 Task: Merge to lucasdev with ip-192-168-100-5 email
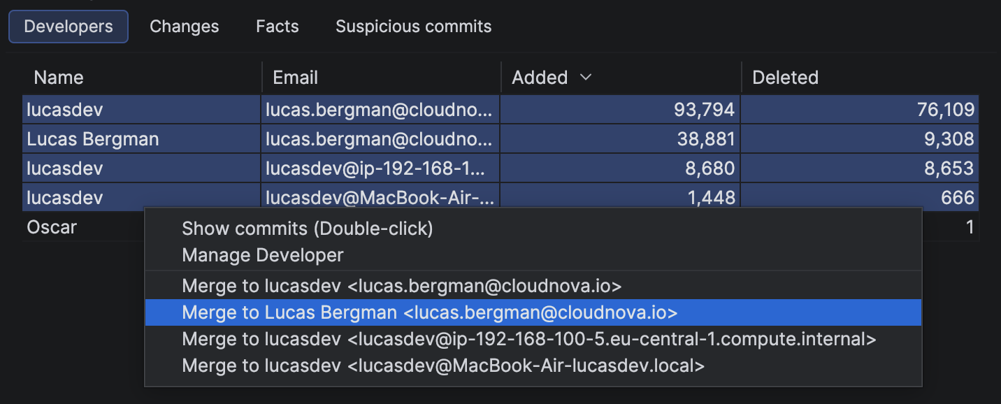529,339
